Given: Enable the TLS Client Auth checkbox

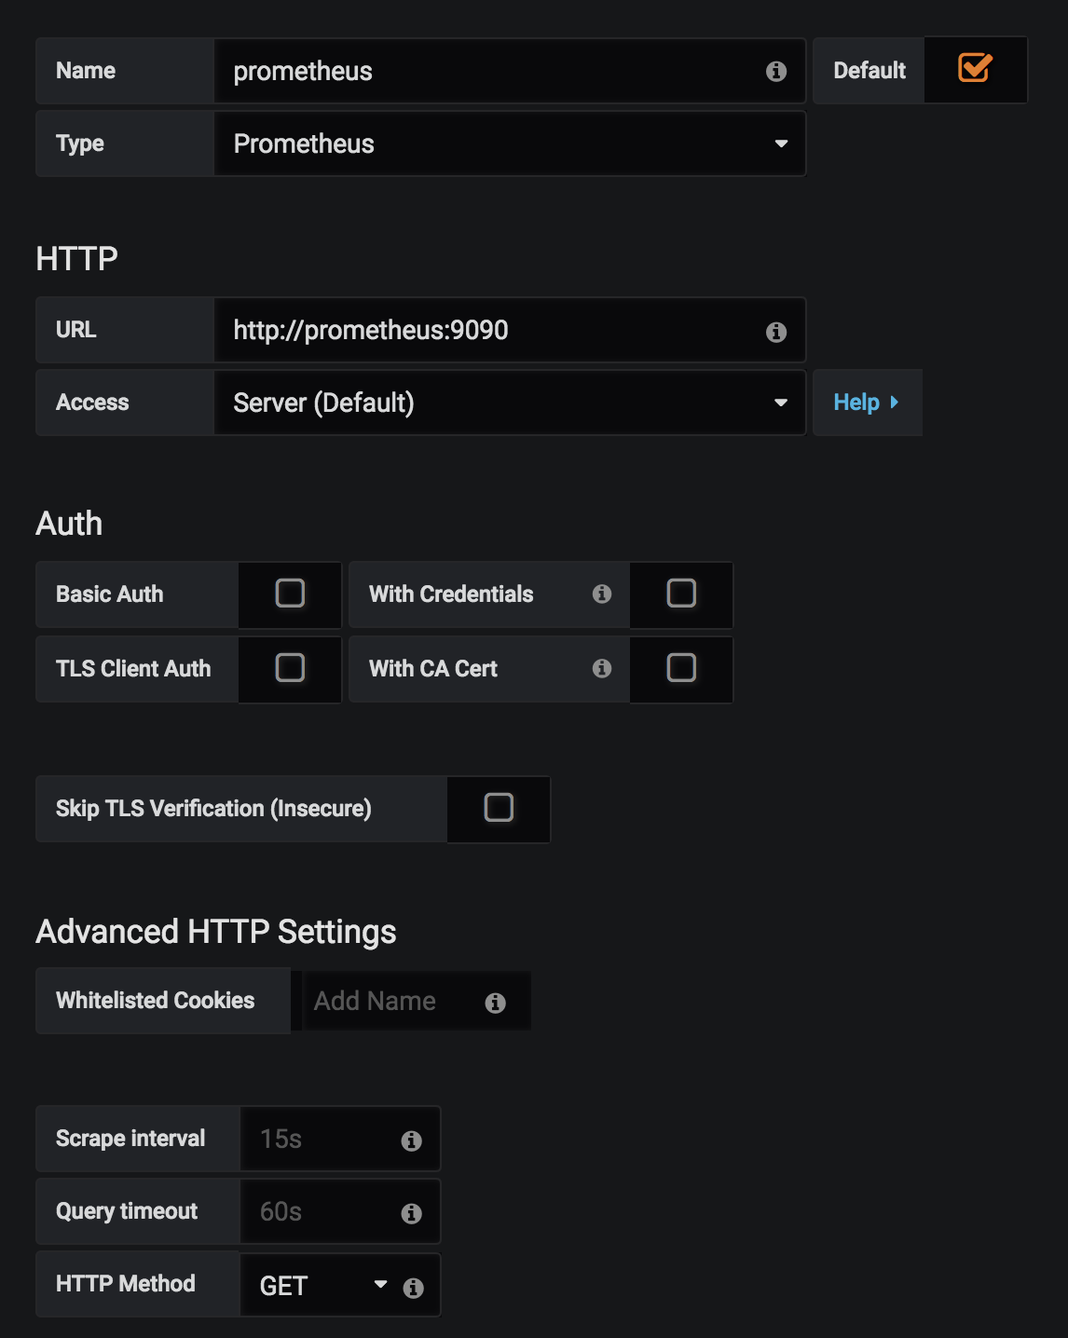Looking at the screenshot, I should [290, 668].
